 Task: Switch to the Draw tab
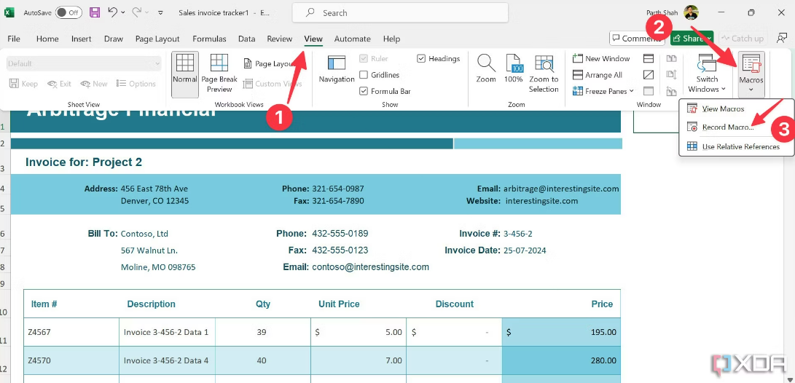[114, 39]
